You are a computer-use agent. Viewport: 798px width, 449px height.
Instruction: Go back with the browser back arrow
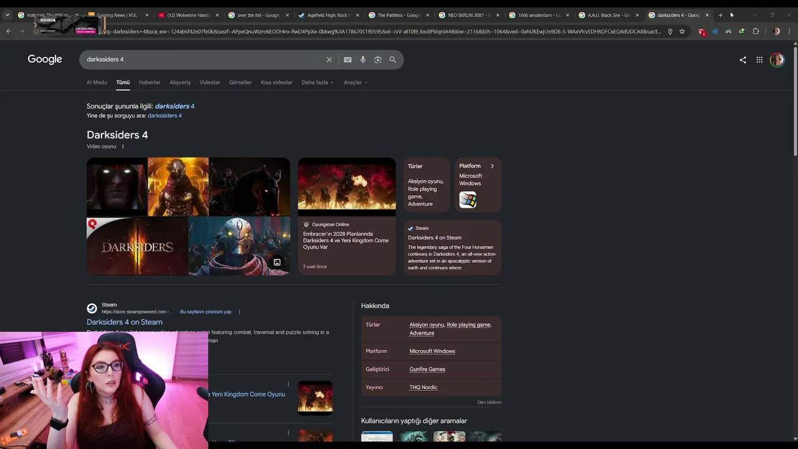tap(9, 31)
